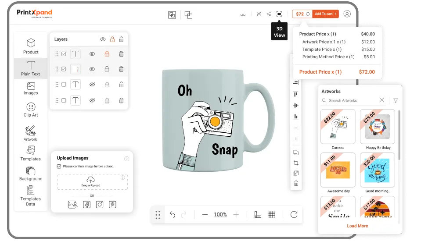Show the third hidden text layer
The height and width of the screenshot is (241, 428).
click(92, 85)
